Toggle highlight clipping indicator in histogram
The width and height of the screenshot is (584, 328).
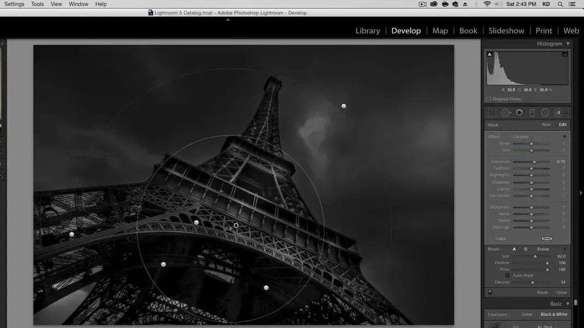565,54
